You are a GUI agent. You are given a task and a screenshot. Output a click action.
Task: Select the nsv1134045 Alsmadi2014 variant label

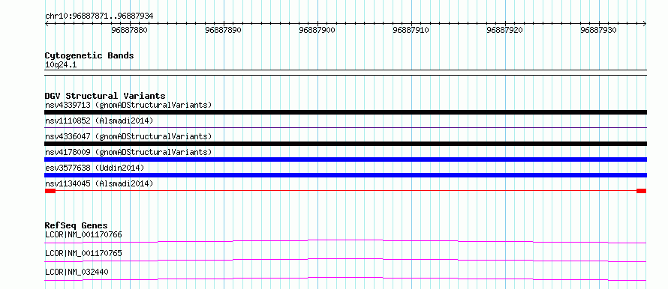[99, 183]
